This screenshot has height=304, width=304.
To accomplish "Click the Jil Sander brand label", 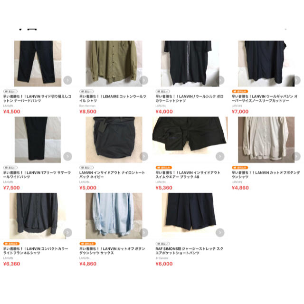I will tap(162, 258).
